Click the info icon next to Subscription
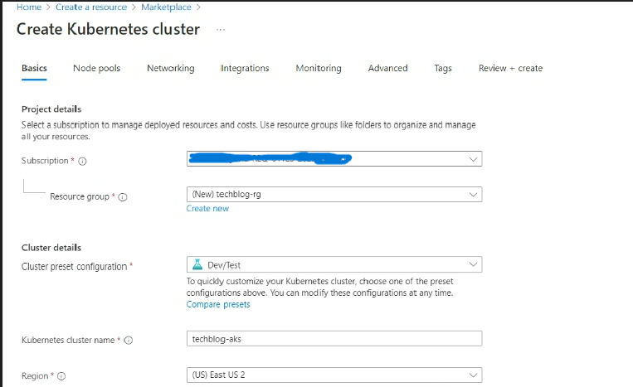 pos(82,162)
